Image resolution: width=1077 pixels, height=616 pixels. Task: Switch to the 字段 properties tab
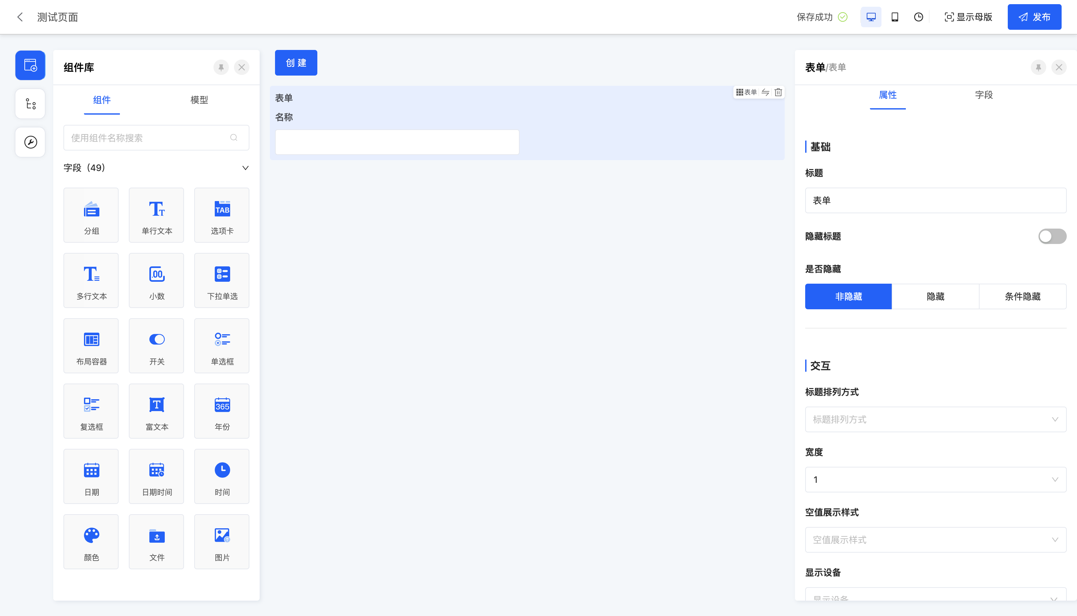pyautogui.click(x=983, y=95)
